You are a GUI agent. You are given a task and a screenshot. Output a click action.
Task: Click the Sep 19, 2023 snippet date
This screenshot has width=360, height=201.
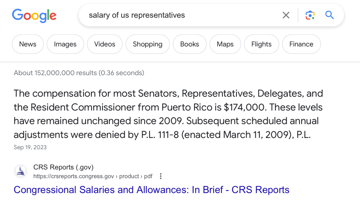click(x=30, y=147)
